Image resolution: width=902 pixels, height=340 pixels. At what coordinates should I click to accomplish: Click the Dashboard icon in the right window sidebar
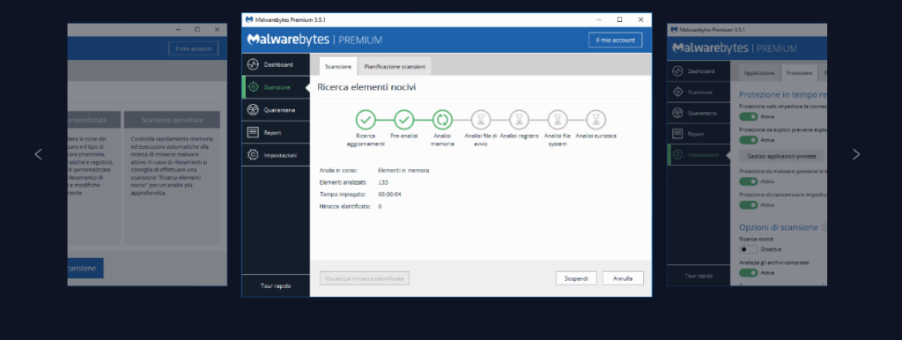point(677,71)
